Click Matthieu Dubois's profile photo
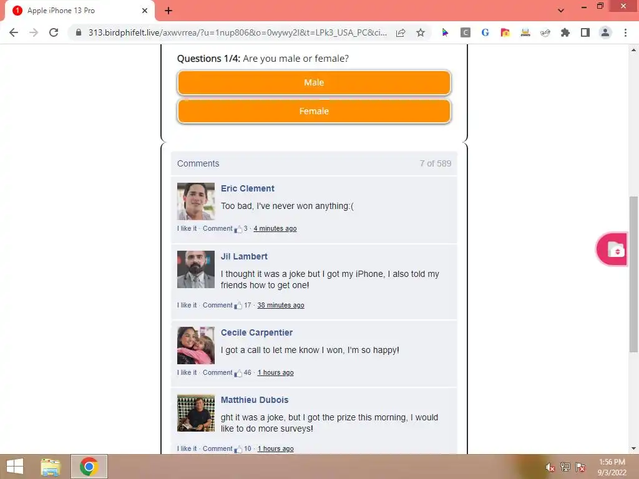The image size is (639, 479). coord(195,413)
